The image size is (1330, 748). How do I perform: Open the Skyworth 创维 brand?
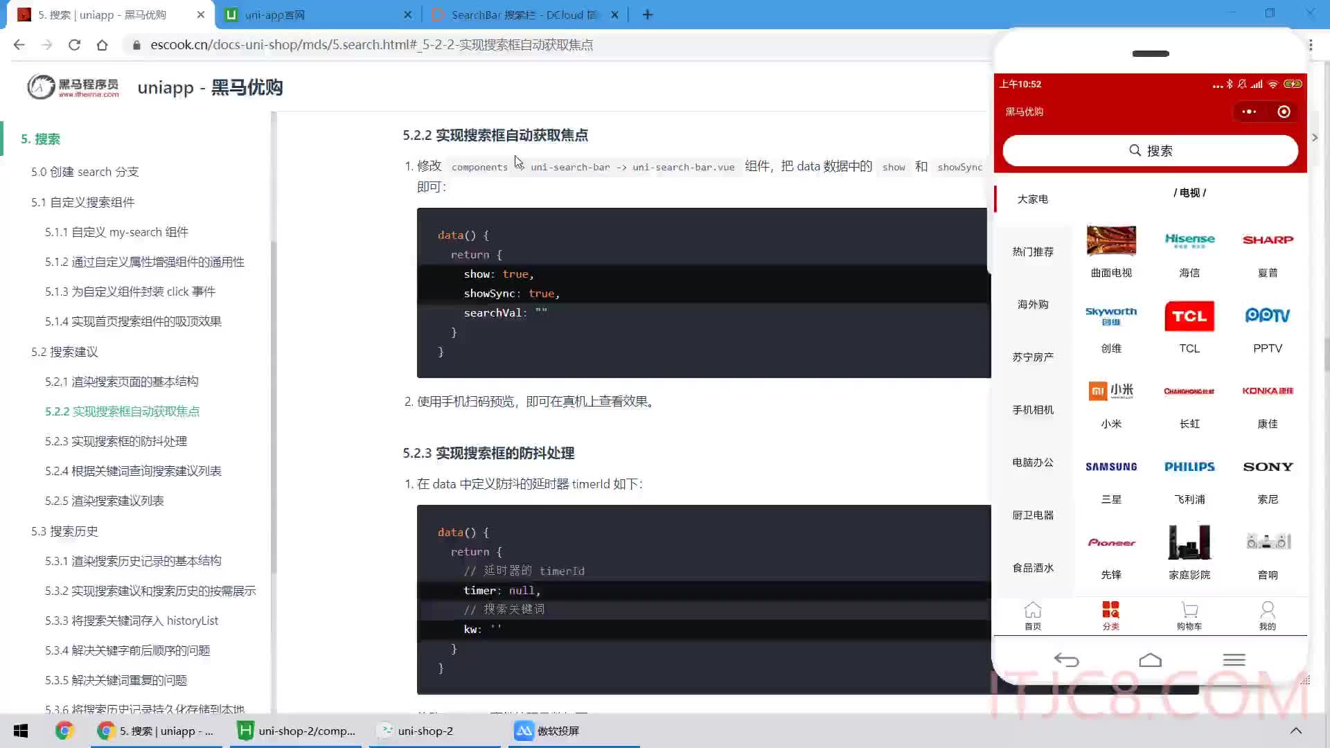[1111, 316]
